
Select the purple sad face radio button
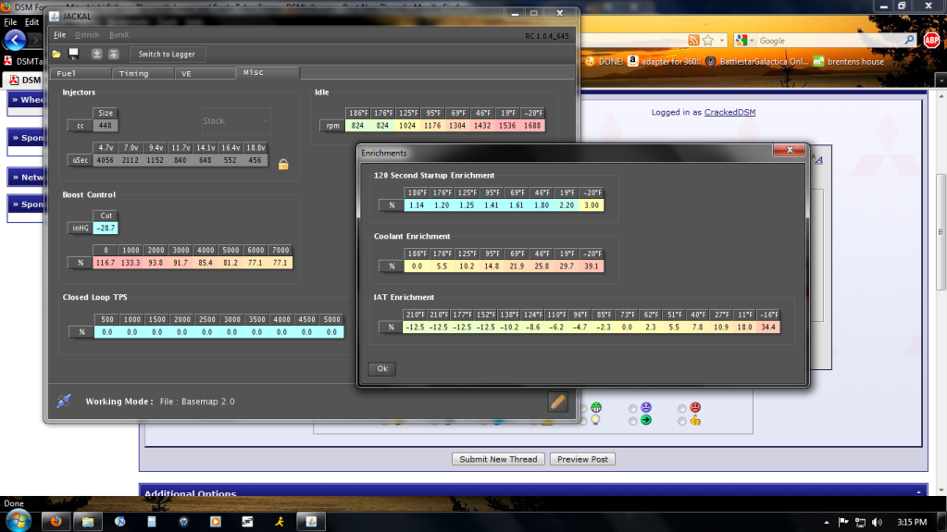pos(632,409)
